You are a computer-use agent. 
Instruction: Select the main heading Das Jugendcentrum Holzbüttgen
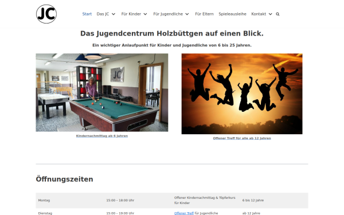click(172, 34)
